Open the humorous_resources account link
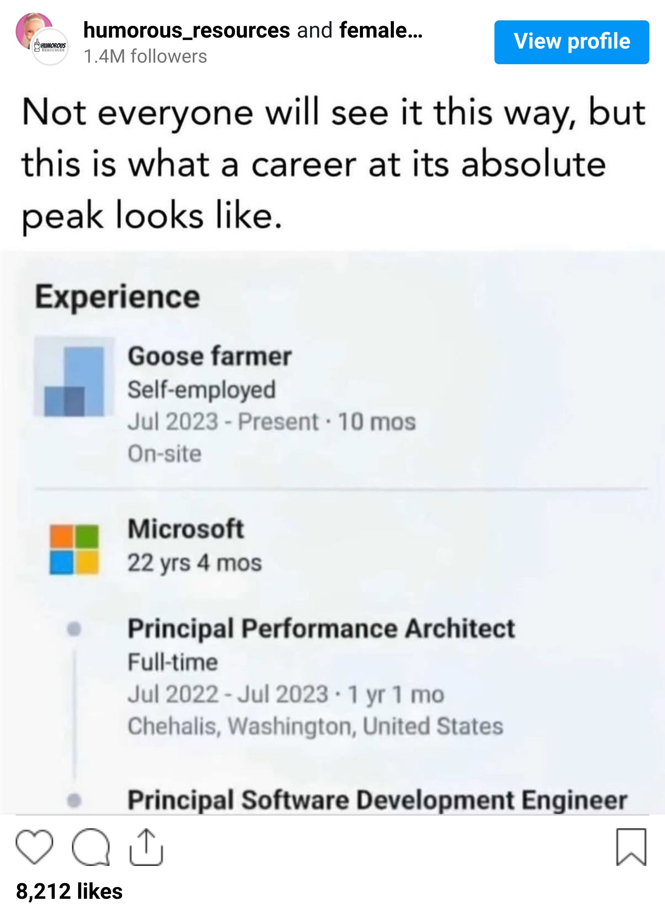This screenshot has width=665, height=916. click(x=187, y=30)
